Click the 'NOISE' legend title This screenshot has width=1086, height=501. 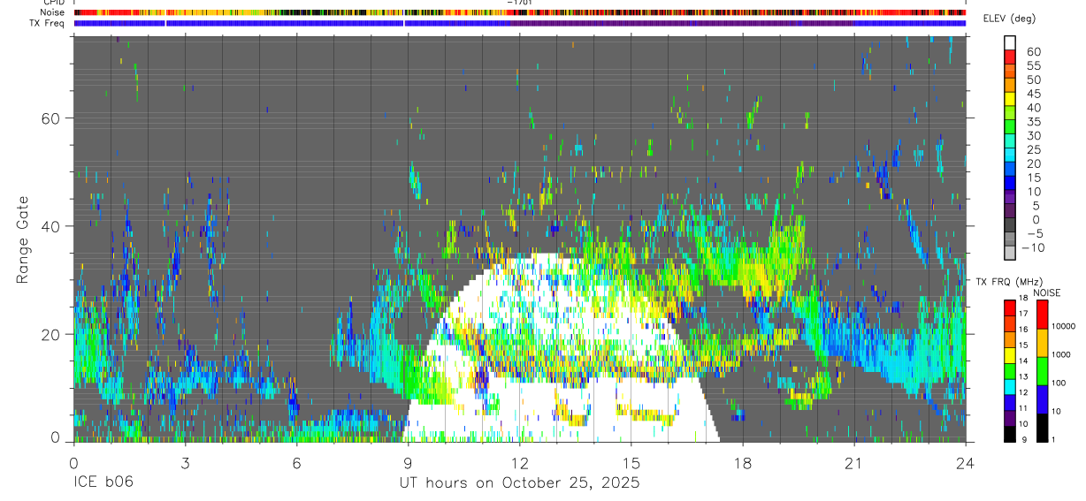[1046, 292]
